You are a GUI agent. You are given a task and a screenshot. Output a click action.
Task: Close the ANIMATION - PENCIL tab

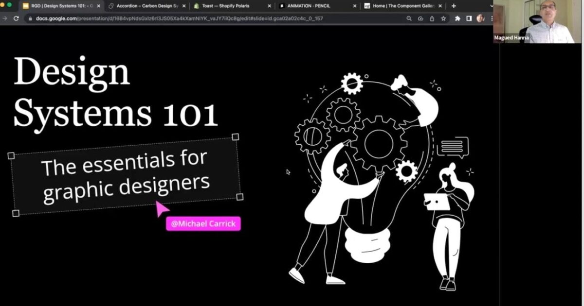tap(355, 6)
